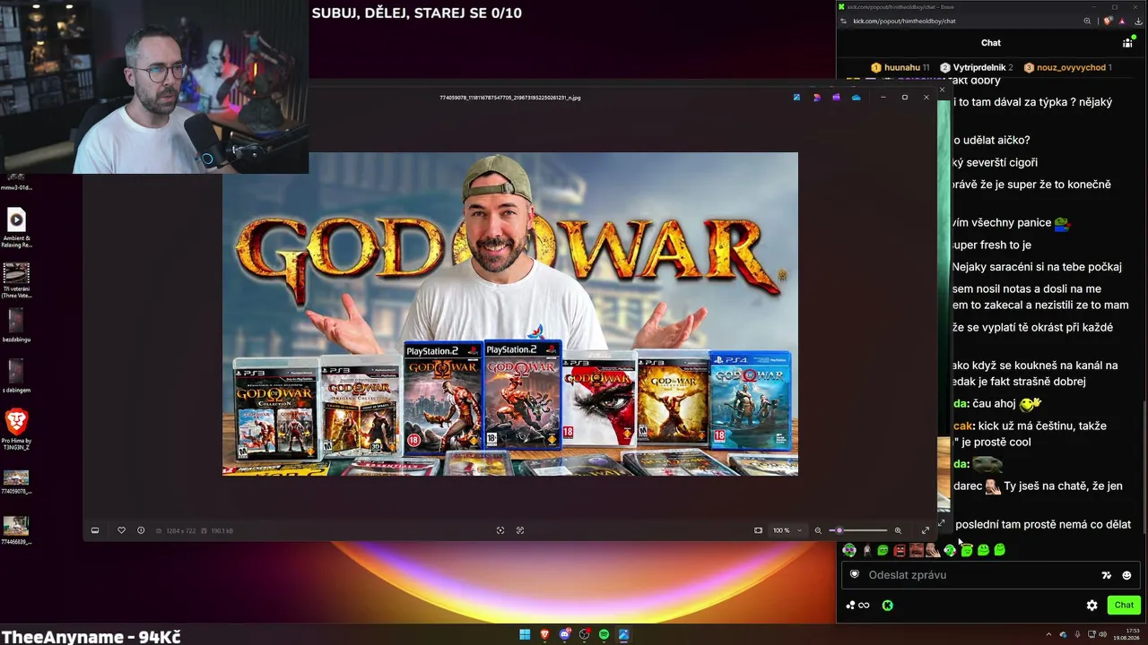The width and height of the screenshot is (1148, 645).
Task: Open channel points icon below chat input
Action: [x=857, y=606]
